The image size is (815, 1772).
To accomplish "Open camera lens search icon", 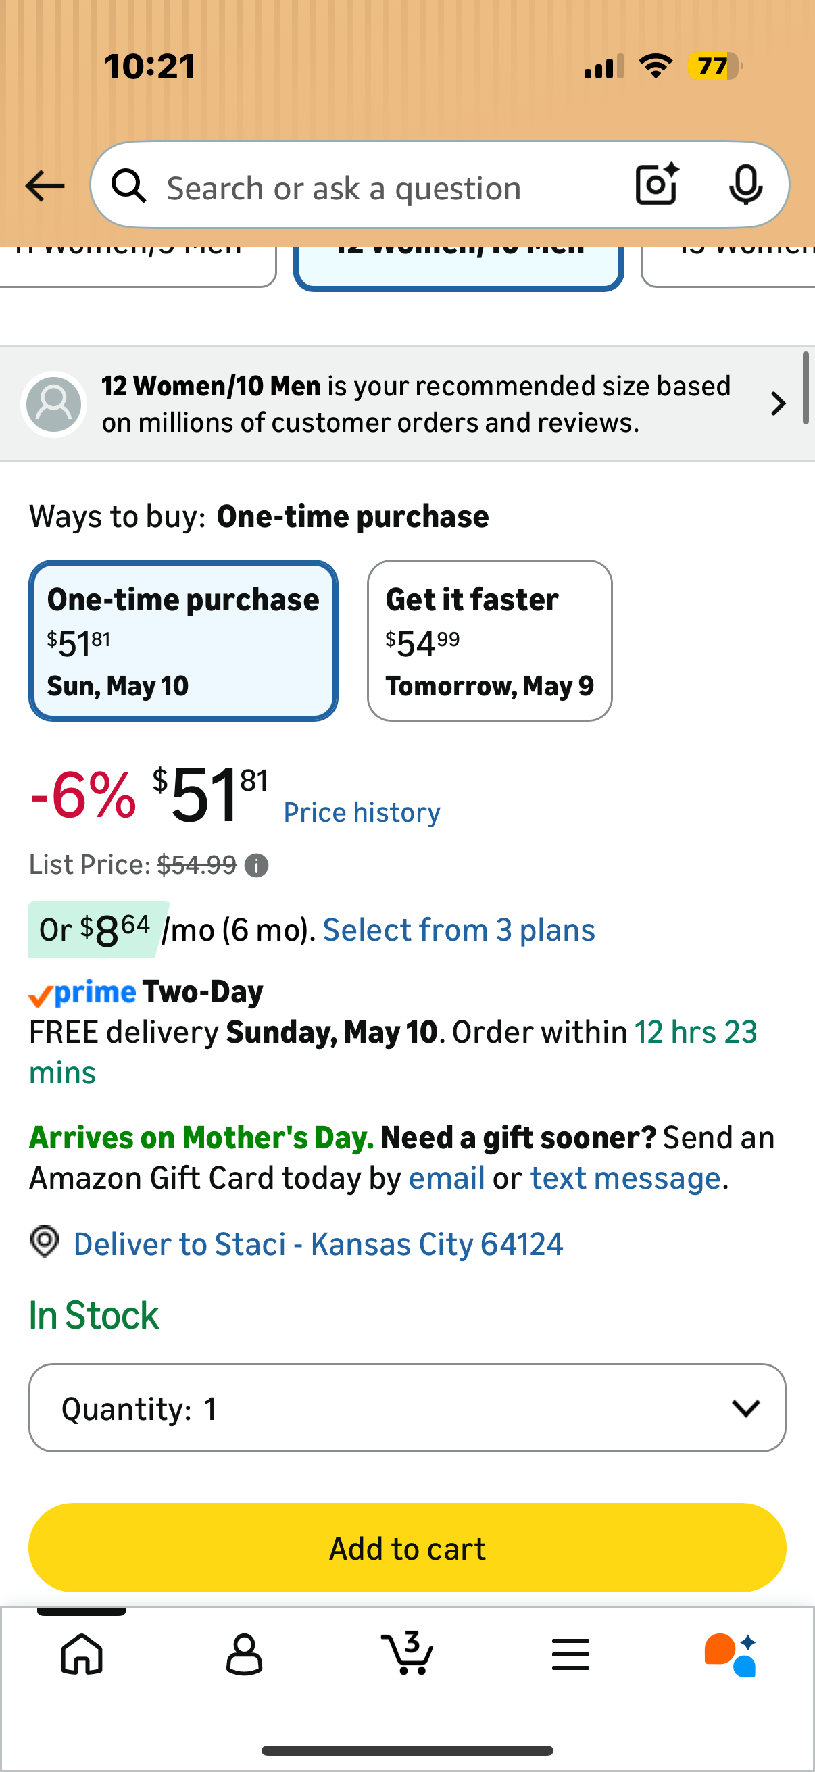I will pyautogui.click(x=657, y=184).
